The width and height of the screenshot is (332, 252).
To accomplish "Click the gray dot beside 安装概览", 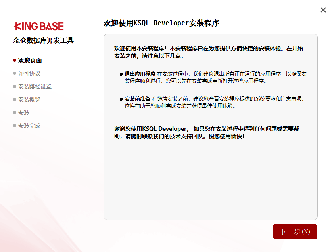I will pos(15,99).
